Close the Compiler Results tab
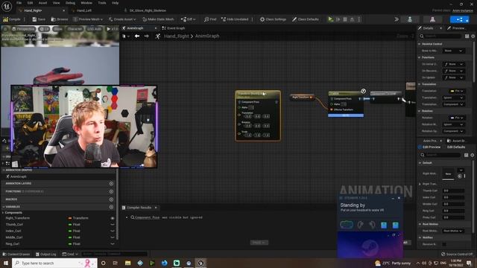Screen dimensions: 477x268 [156, 208]
